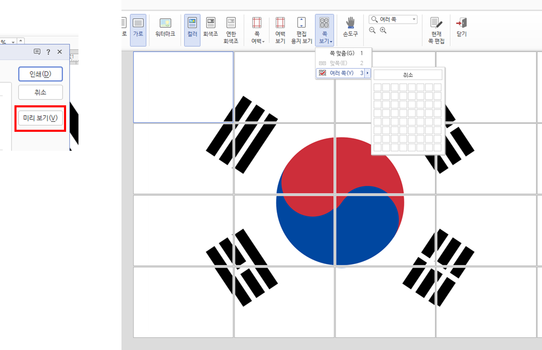Click 인쇄(D) print button
Image resolution: width=542 pixels, height=350 pixels.
coord(40,74)
